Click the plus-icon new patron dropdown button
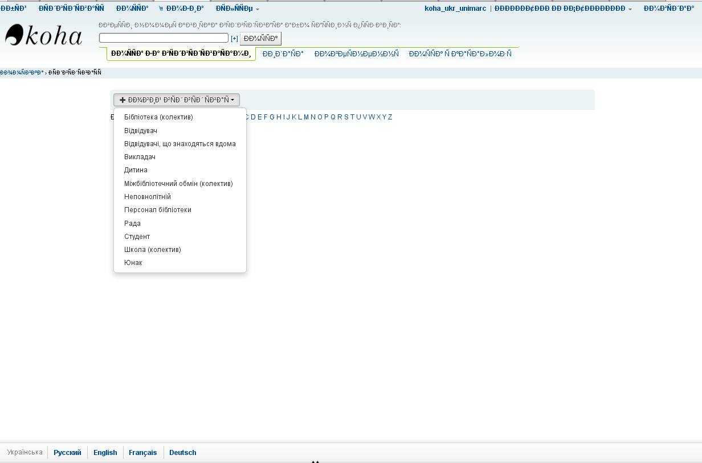 click(177, 100)
